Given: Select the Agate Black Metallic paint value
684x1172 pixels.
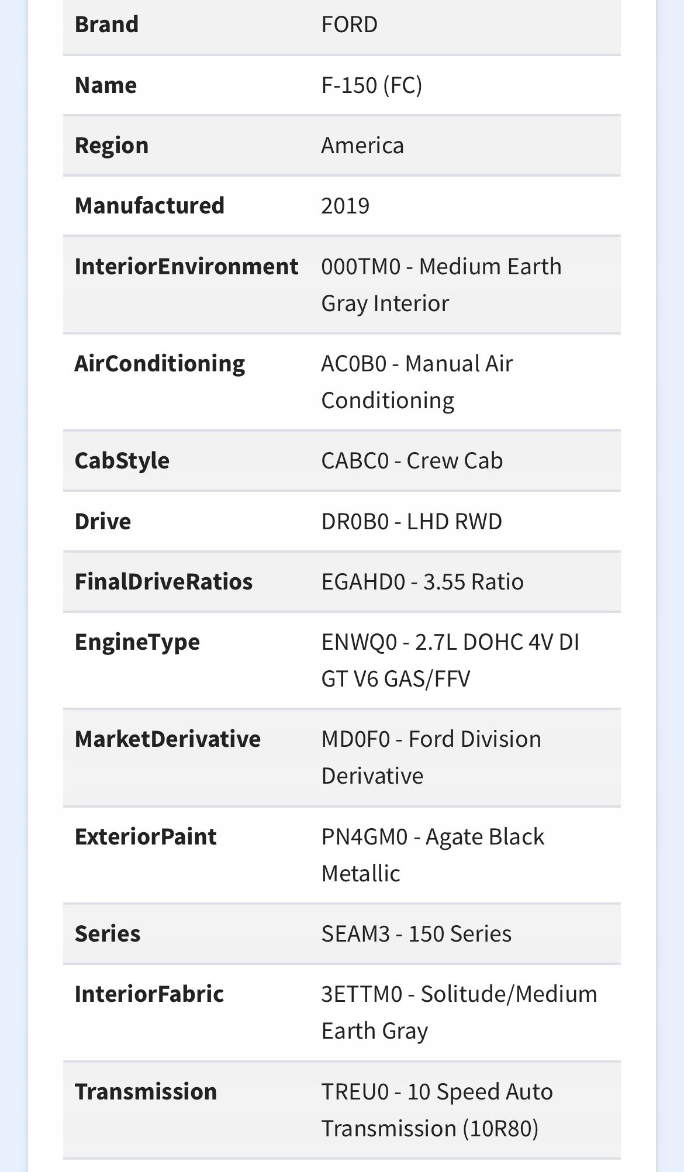Looking at the screenshot, I should [432, 855].
